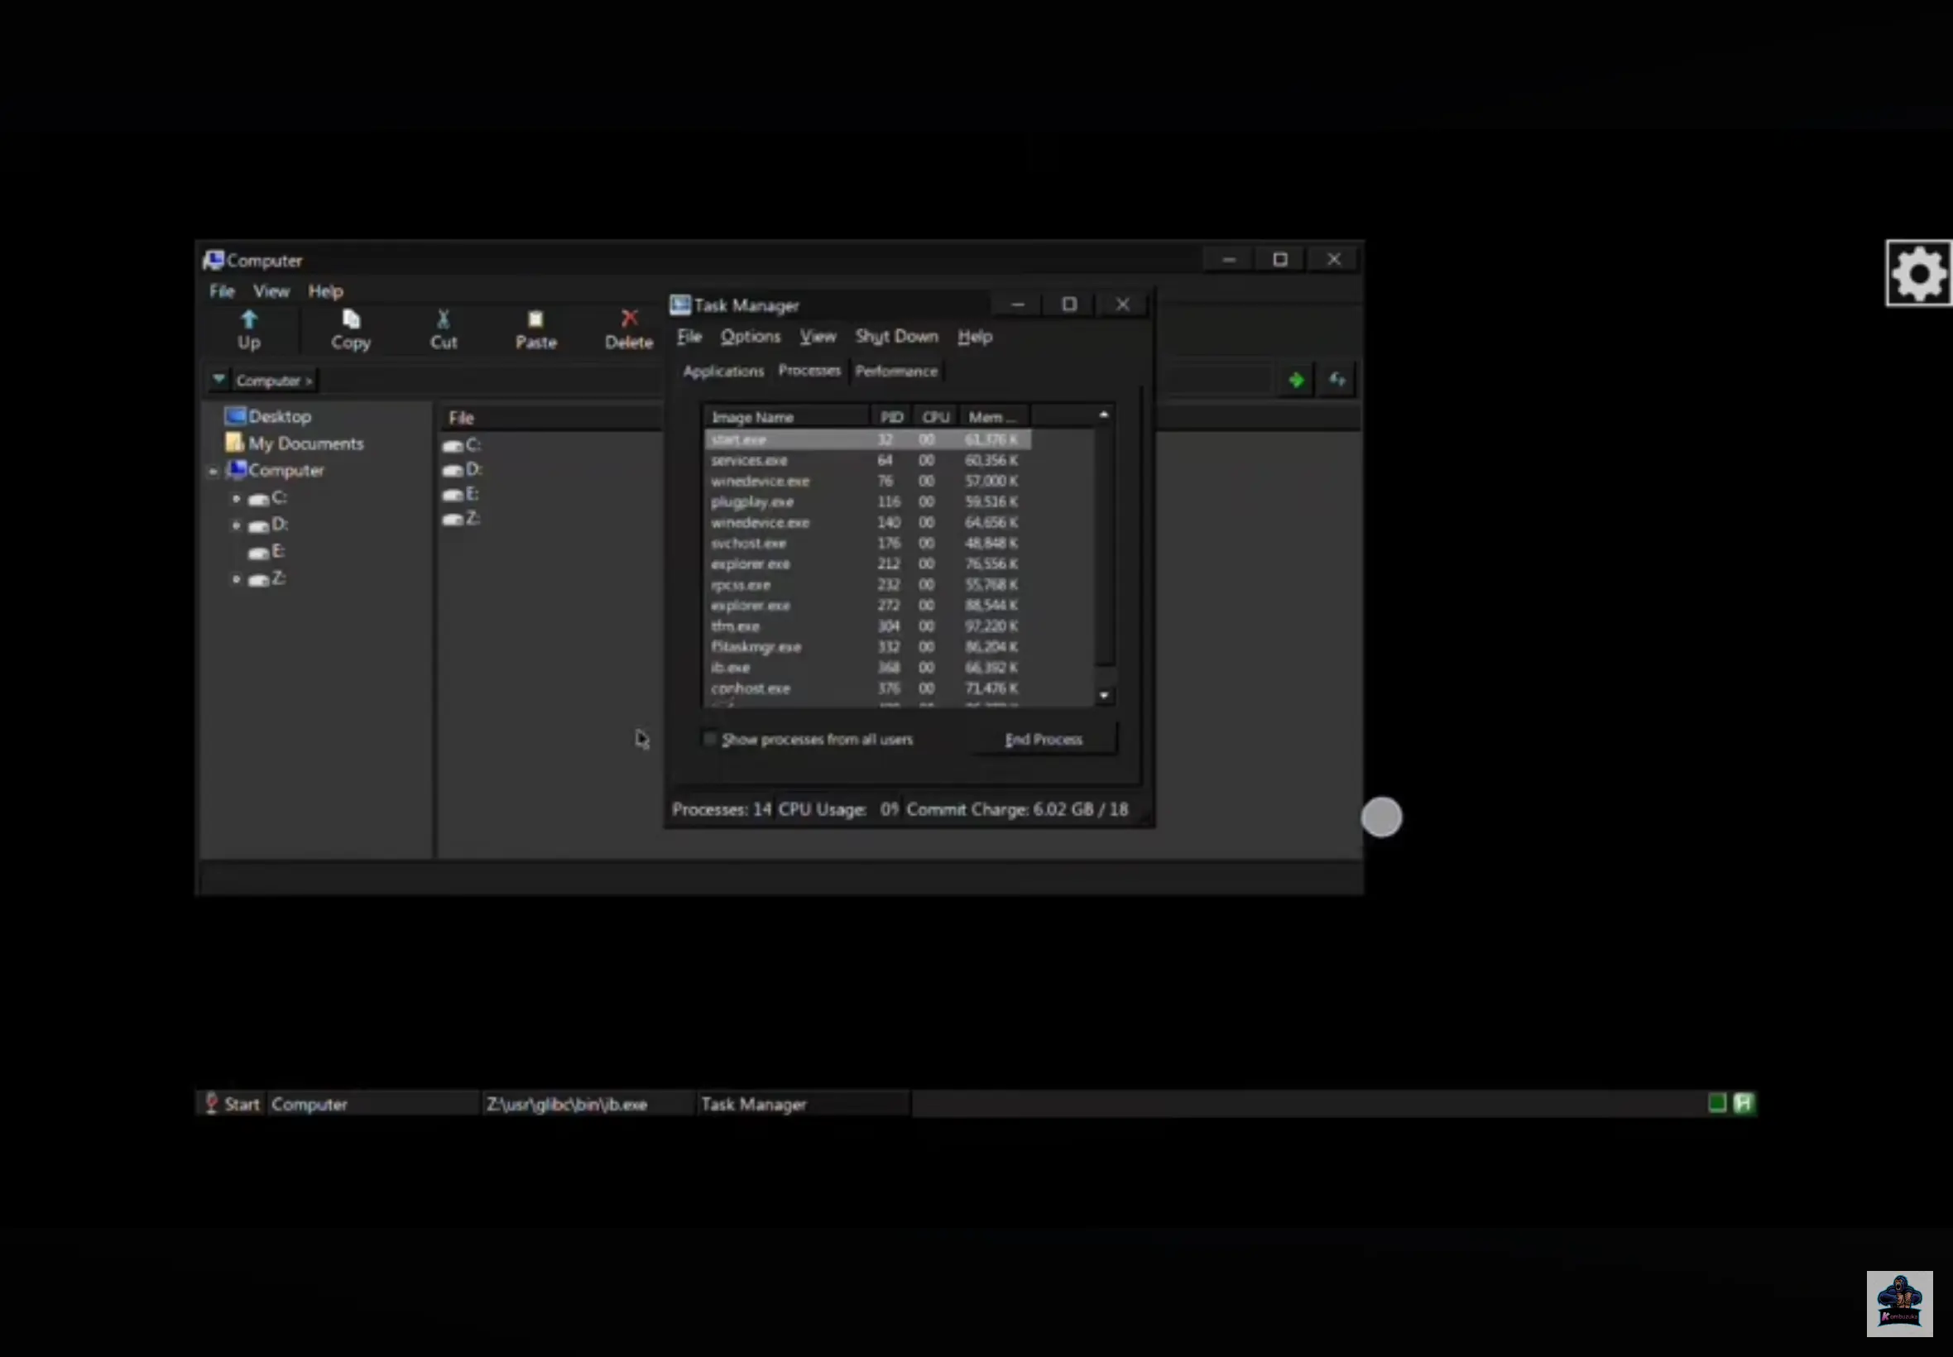This screenshot has height=1357, width=1953.
Task: Sort by Mem column header
Action: [x=993, y=417]
